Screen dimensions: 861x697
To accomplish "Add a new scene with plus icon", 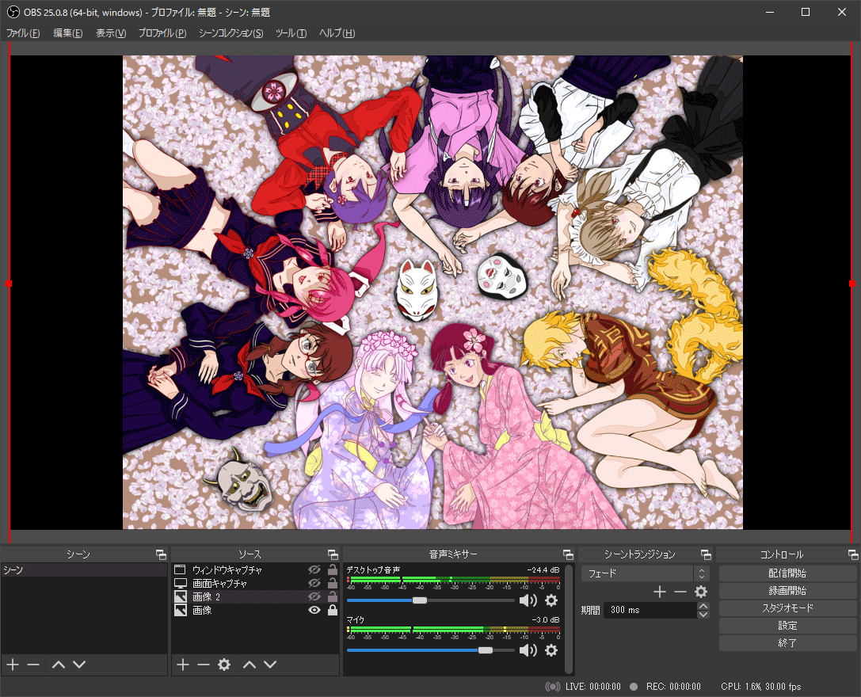I will 13,665.
